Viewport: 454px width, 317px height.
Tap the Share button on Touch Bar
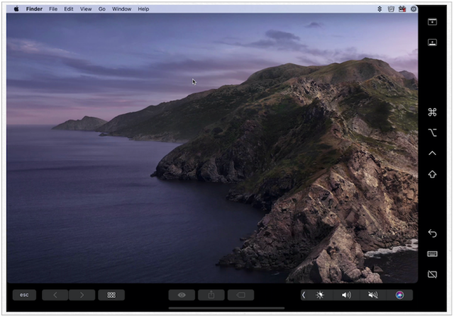point(211,295)
